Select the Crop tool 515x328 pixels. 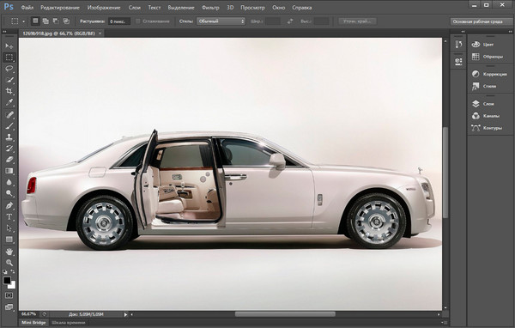click(9, 91)
